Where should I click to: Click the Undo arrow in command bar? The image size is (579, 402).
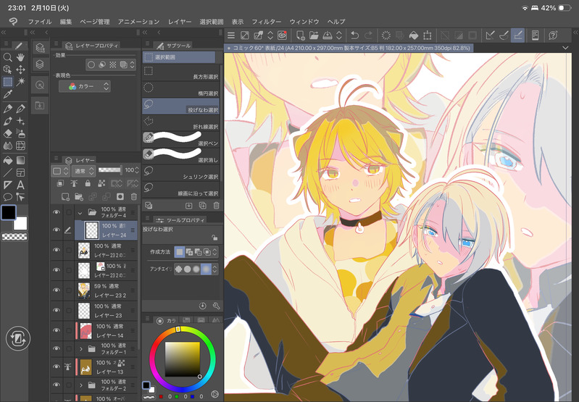(x=354, y=35)
